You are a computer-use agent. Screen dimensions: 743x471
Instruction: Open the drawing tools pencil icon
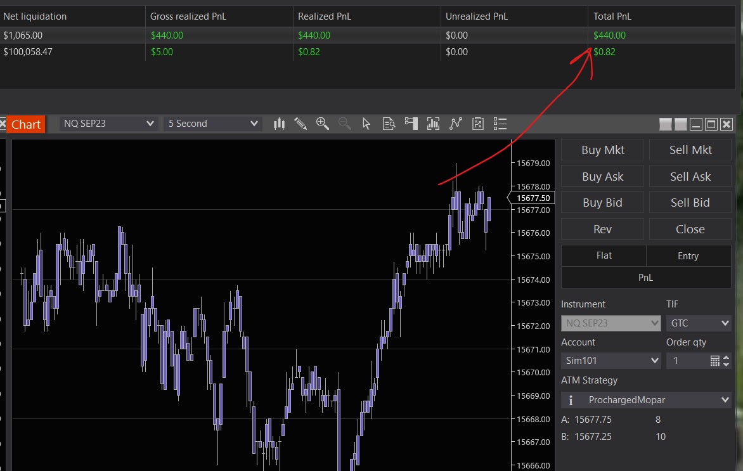coord(300,124)
